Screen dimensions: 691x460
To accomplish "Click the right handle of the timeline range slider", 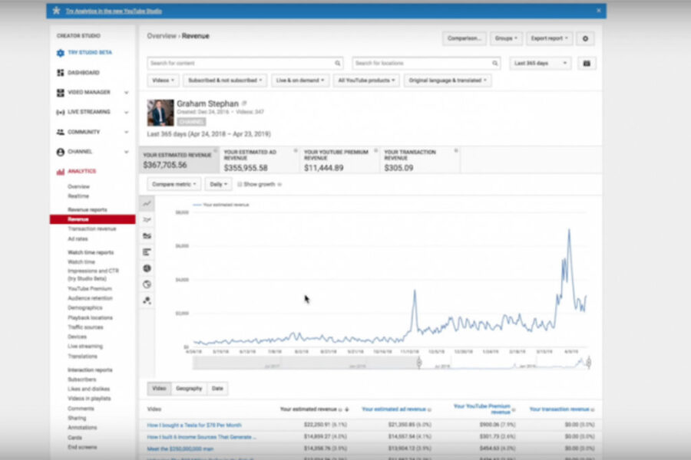I will [x=588, y=363].
